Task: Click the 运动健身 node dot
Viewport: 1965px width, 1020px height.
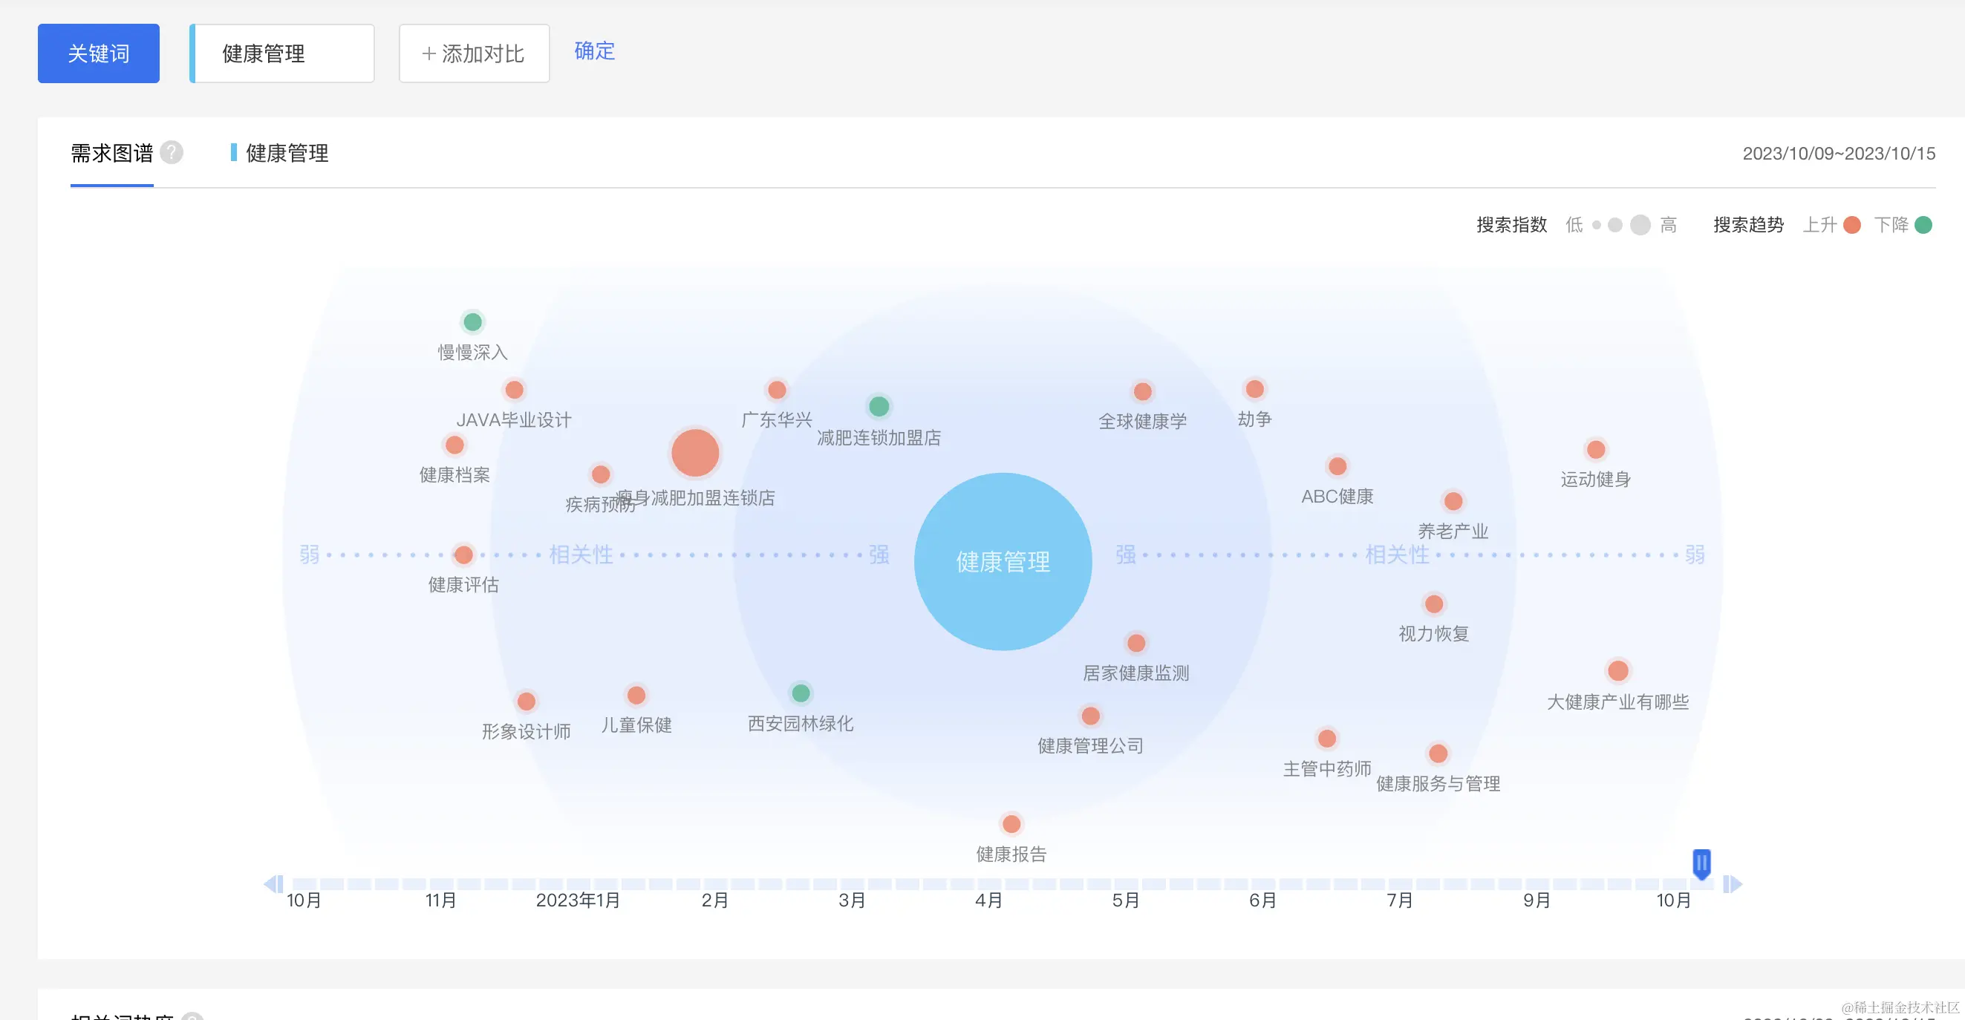Action: [1596, 450]
